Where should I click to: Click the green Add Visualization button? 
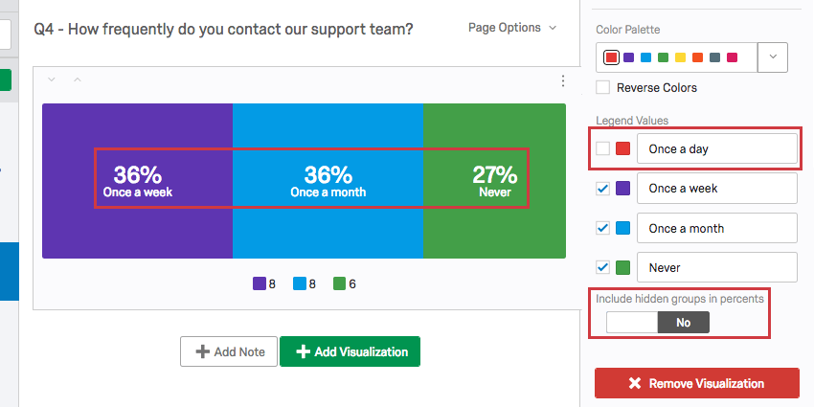(x=350, y=351)
